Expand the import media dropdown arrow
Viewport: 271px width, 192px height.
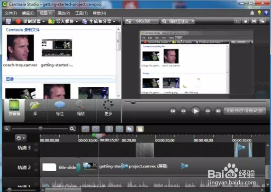tap(77, 22)
